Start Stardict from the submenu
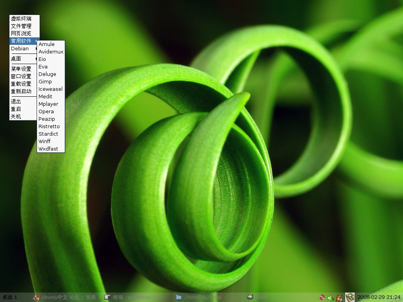 51,134
